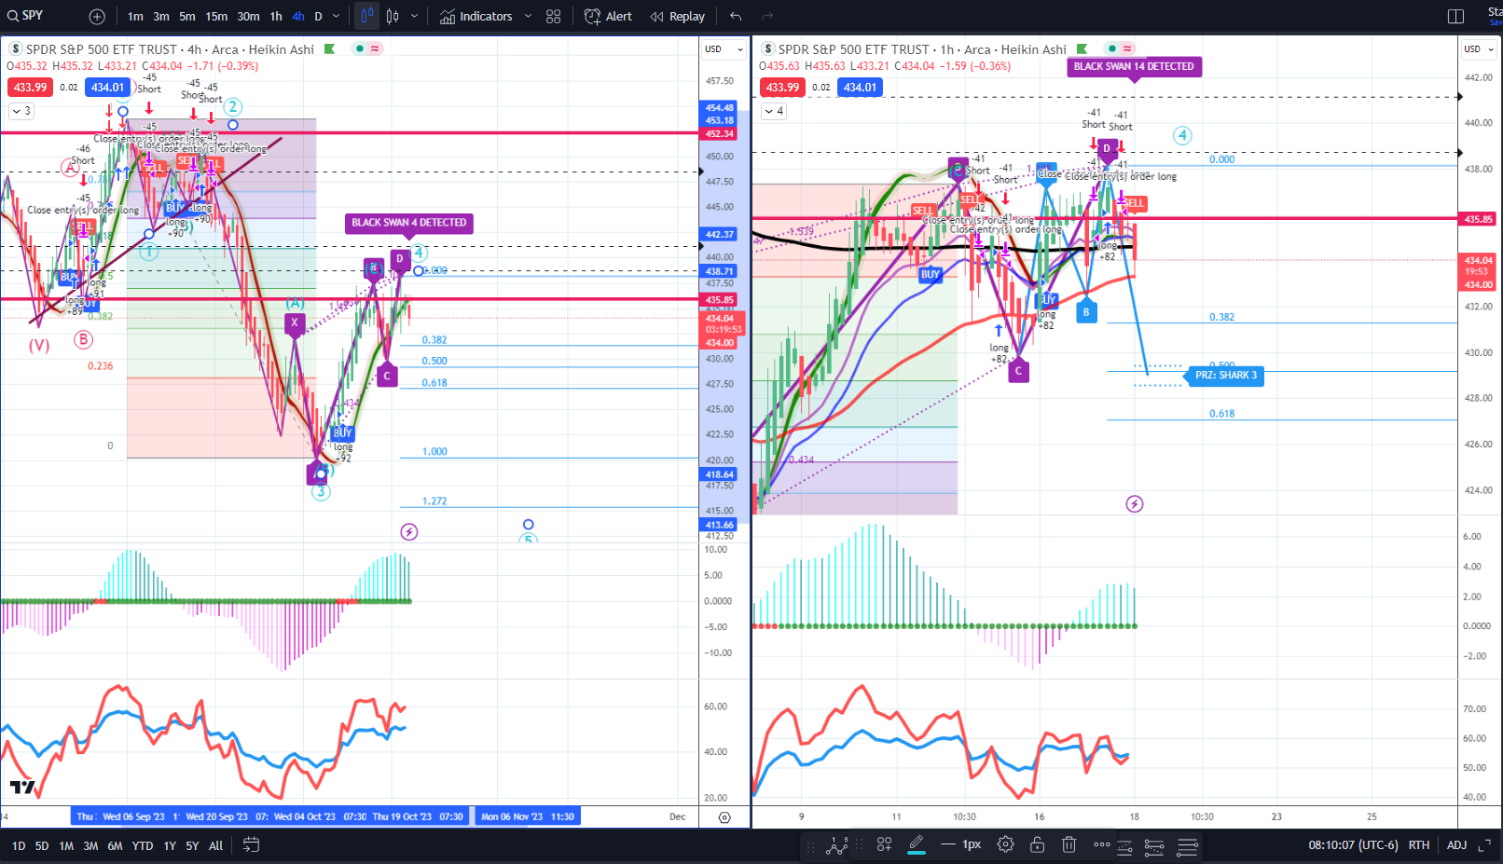Select the D daily timeframe

[x=318, y=17]
